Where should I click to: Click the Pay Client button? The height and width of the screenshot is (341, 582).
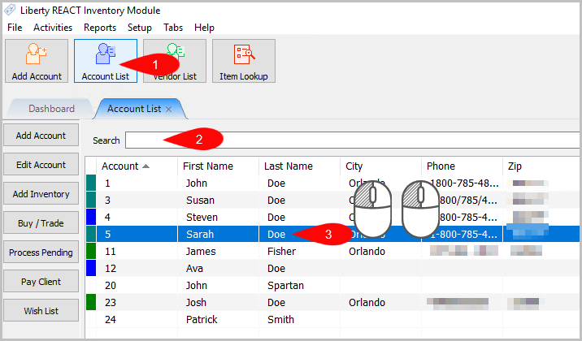click(x=41, y=282)
